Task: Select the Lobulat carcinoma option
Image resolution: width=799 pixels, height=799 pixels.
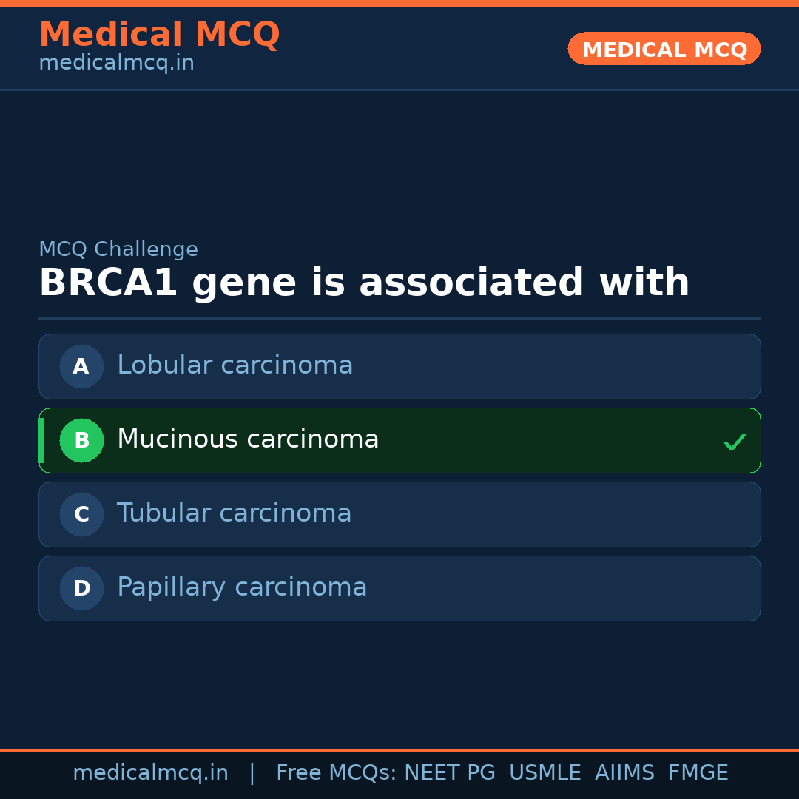Action: point(235,365)
